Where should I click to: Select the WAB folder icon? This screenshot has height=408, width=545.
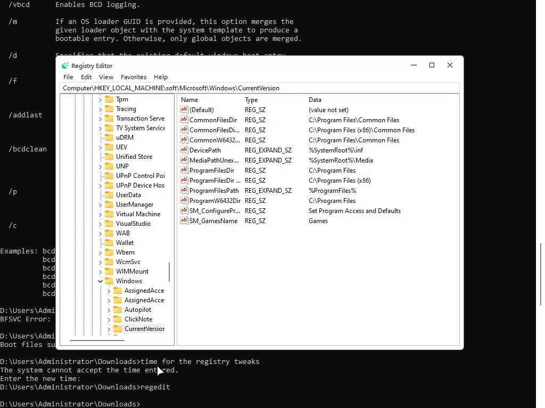click(x=109, y=233)
